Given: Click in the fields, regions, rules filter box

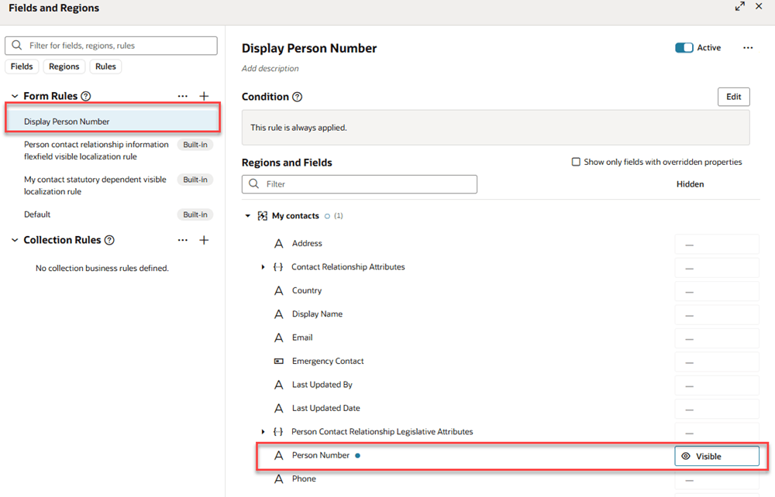Looking at the screenshot, I should tap(111, 46).
